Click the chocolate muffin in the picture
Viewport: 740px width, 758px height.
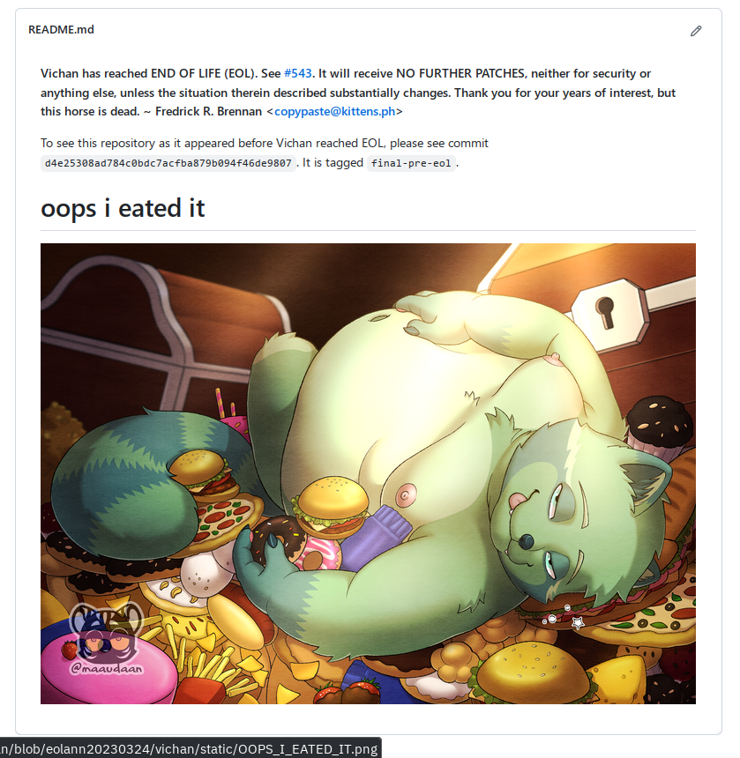coord(659,427)
